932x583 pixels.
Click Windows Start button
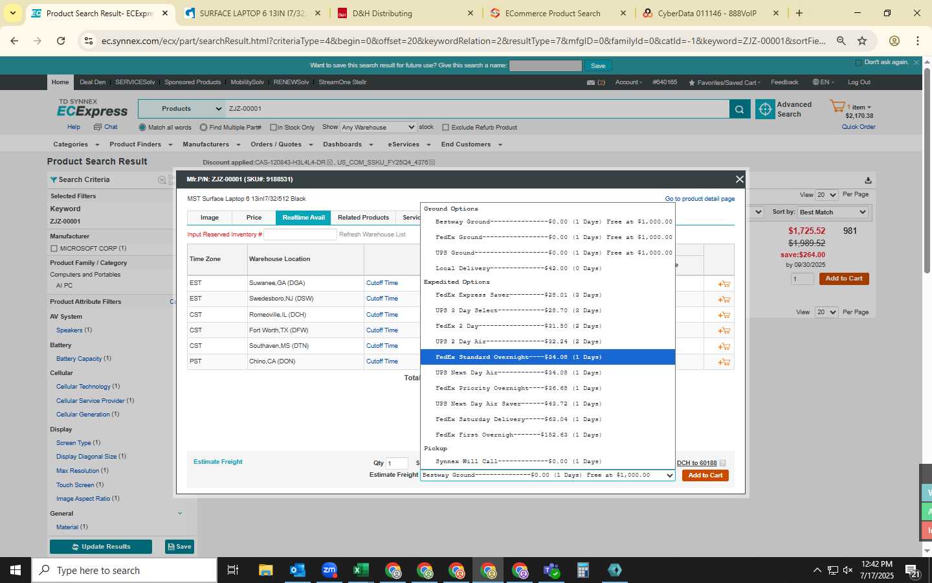(16, 570)
